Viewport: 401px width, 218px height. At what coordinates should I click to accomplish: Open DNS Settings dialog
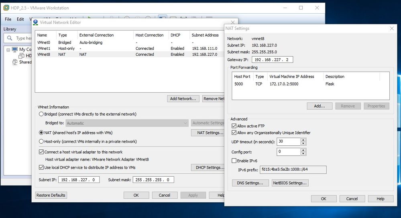point(250,183)
